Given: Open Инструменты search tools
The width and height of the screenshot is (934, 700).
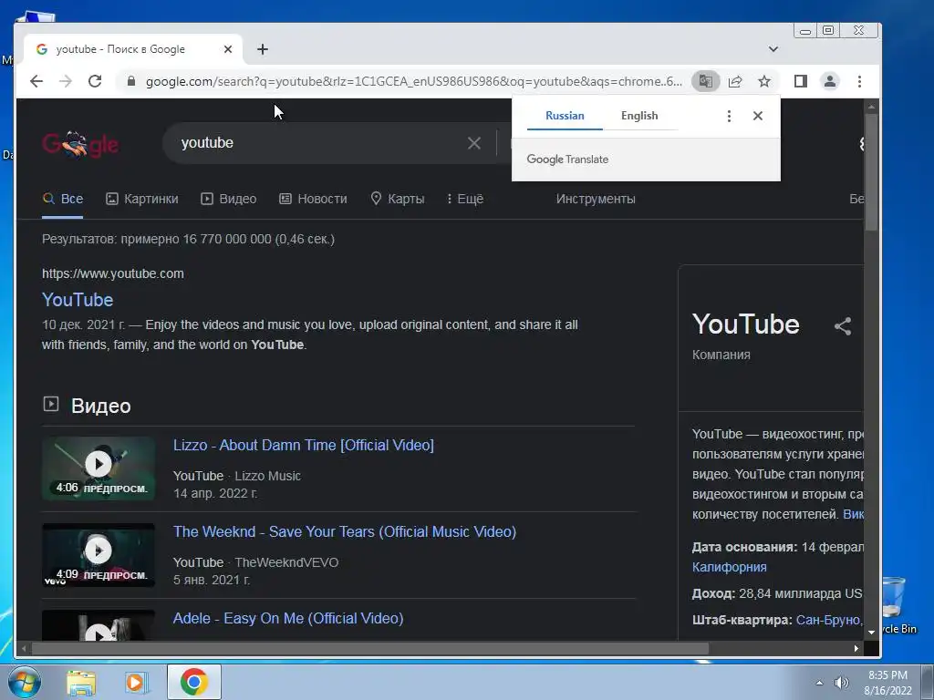Looking at the screenshot, I should pyautogui.click(x=596, y=199).
